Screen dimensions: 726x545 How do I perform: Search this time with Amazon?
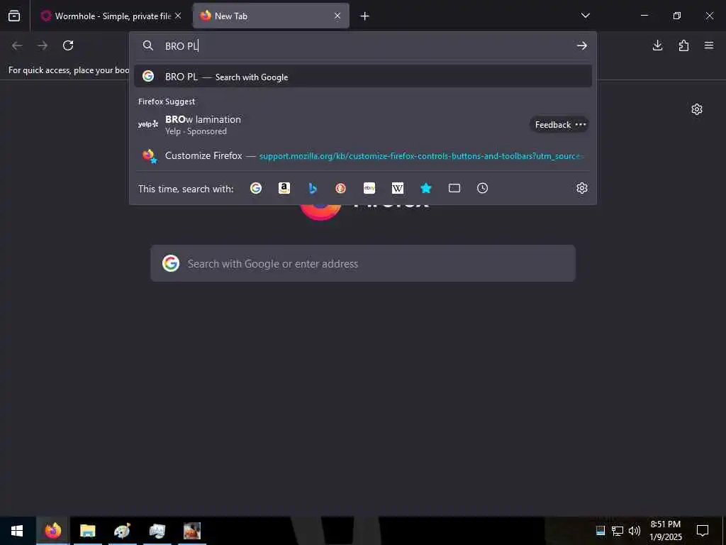(x=284, y=188)
